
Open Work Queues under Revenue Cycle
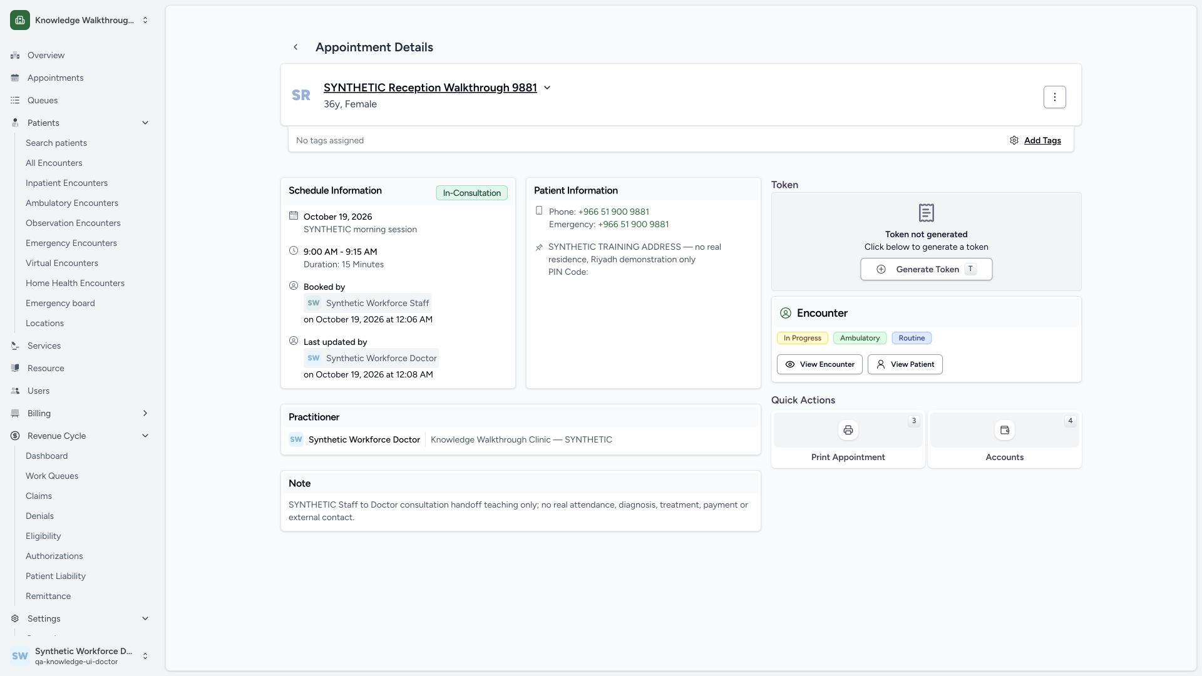52,476
